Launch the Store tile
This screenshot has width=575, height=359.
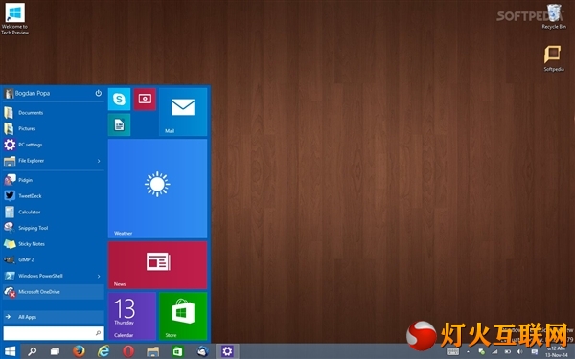point(183,316)
